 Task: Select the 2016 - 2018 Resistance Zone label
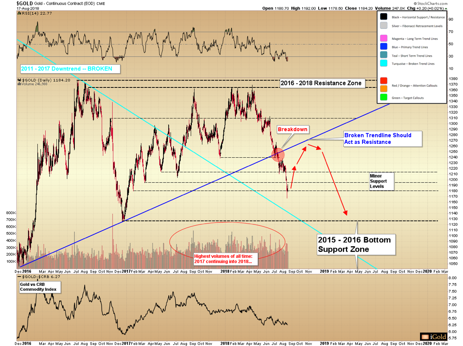[x=322, y=83]
